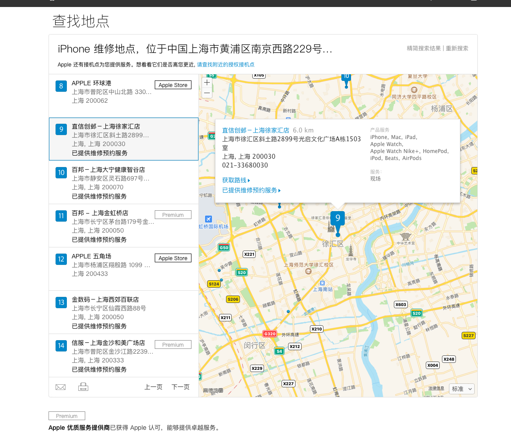Click the email envelope icon
The height and width of the screenshot is (435, 511).
coord(61,387)
